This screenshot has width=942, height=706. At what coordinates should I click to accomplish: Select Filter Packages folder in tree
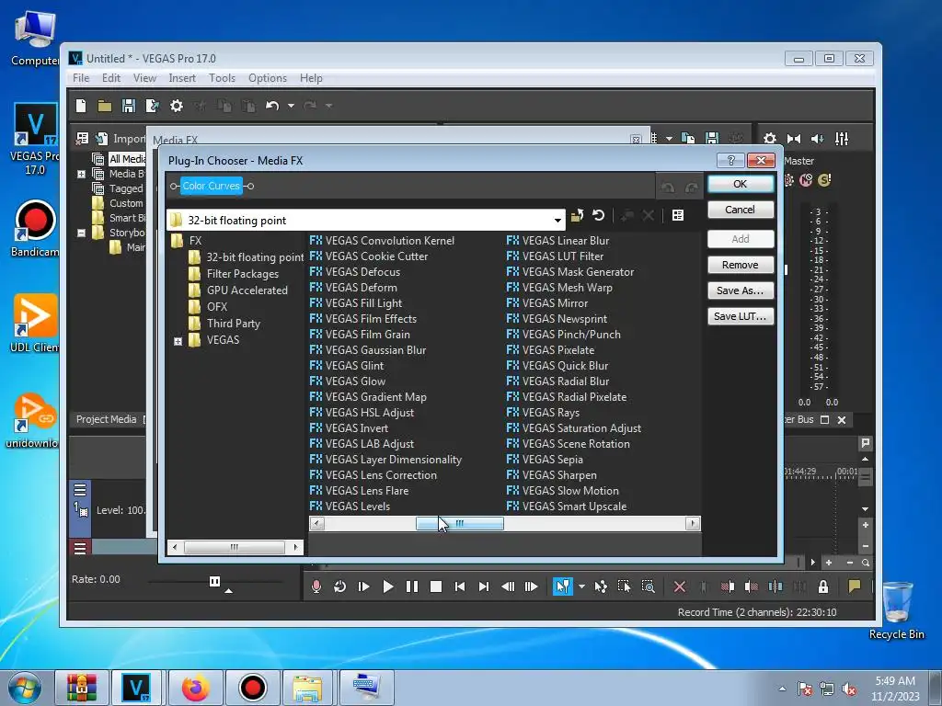[243, 274]
